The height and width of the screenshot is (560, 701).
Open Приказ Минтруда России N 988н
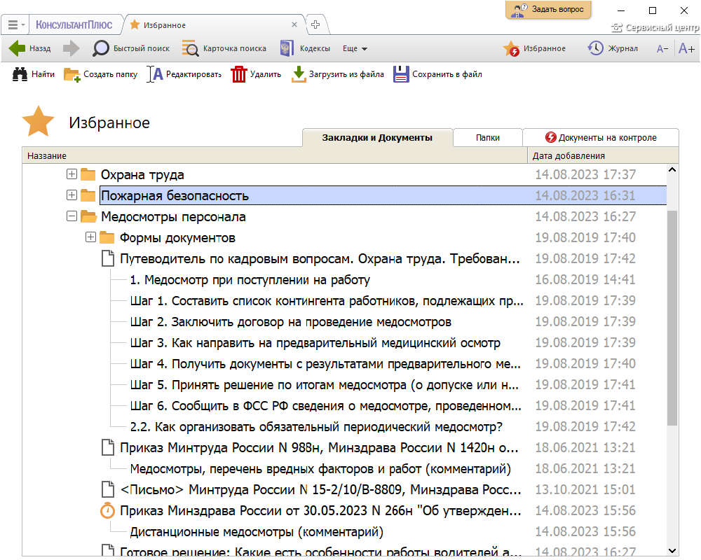319,448
